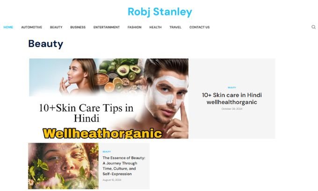Open the search magnifier icon
This screenshot has height=191, width=318.
313,27
